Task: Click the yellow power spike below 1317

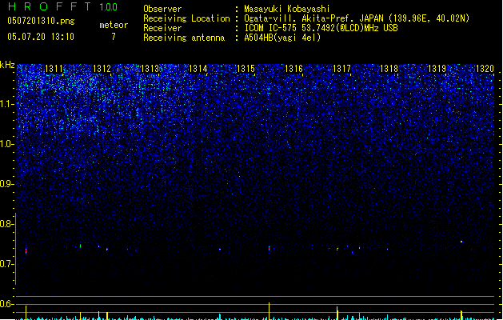Action: click(337, 313)
